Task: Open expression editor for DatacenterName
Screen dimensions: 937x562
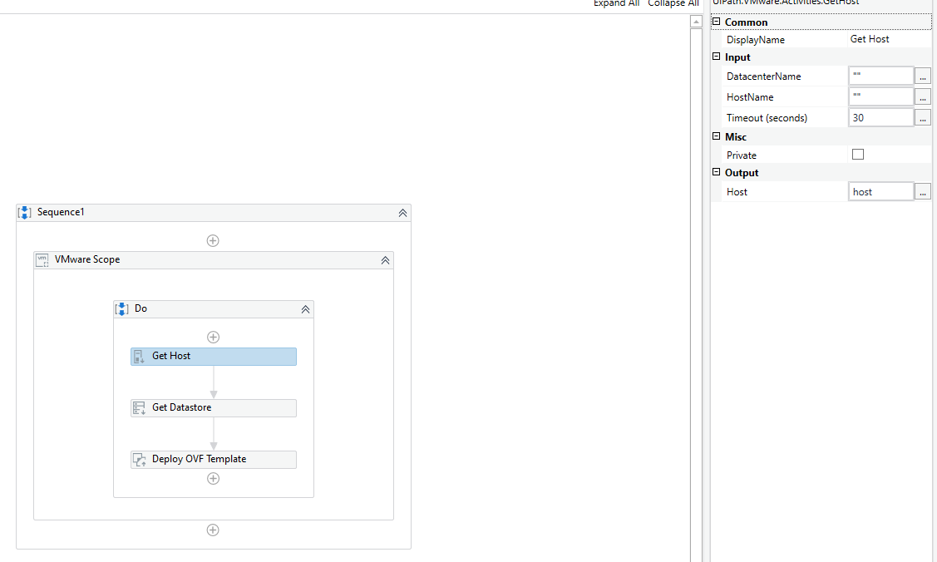Action: coord(923,76)
